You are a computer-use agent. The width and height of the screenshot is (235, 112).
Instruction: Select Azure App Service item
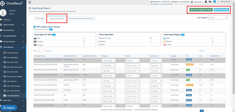point(14,95)
